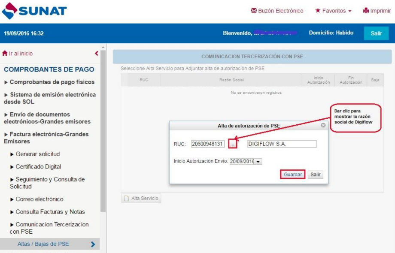The width and height of the screenshot is (395, 253).
Task: Open the Favoritos dropdown menu
Action: [334, 11]
